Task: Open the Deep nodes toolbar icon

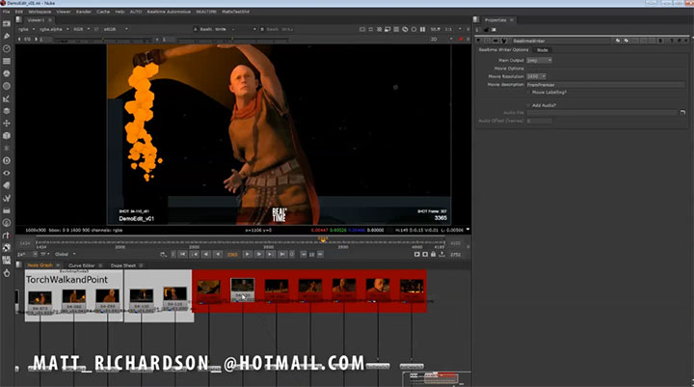Action: (7, 160)
